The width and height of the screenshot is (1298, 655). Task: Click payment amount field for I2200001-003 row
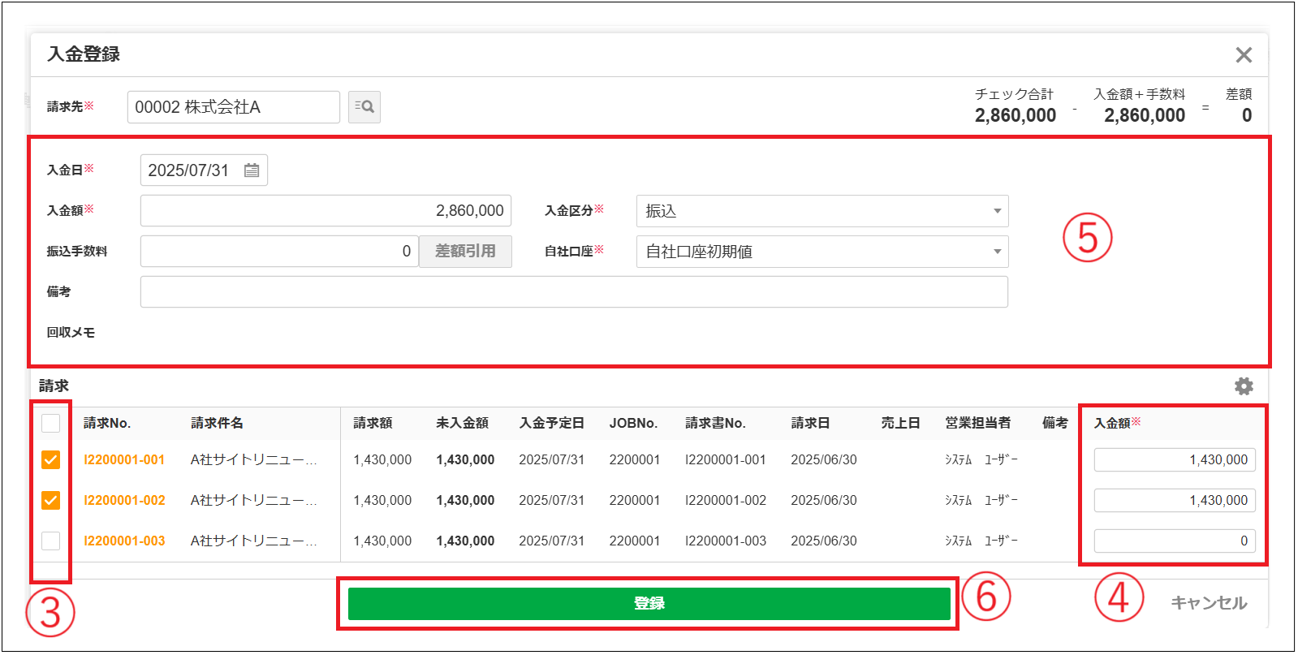[x=1174, y=541]
